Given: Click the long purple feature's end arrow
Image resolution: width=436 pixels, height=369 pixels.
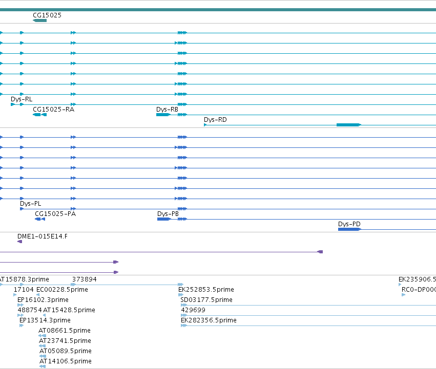Looking at the screenshot, I should (320, 252).
